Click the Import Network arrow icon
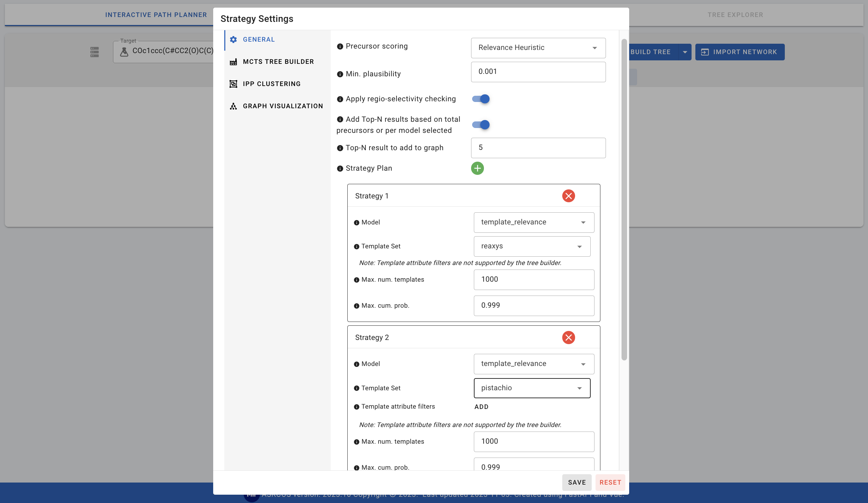868x503 pixels. 704,52
